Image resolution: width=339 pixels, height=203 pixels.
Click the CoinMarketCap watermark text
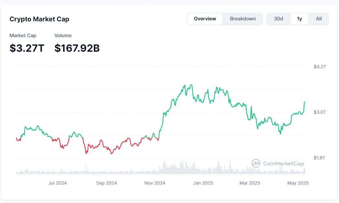click(283, 164)
